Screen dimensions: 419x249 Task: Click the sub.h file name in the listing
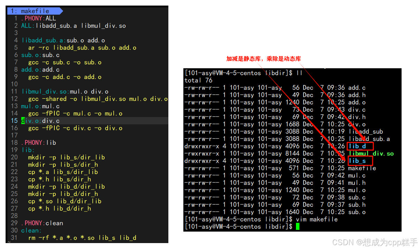click(357, 205)
